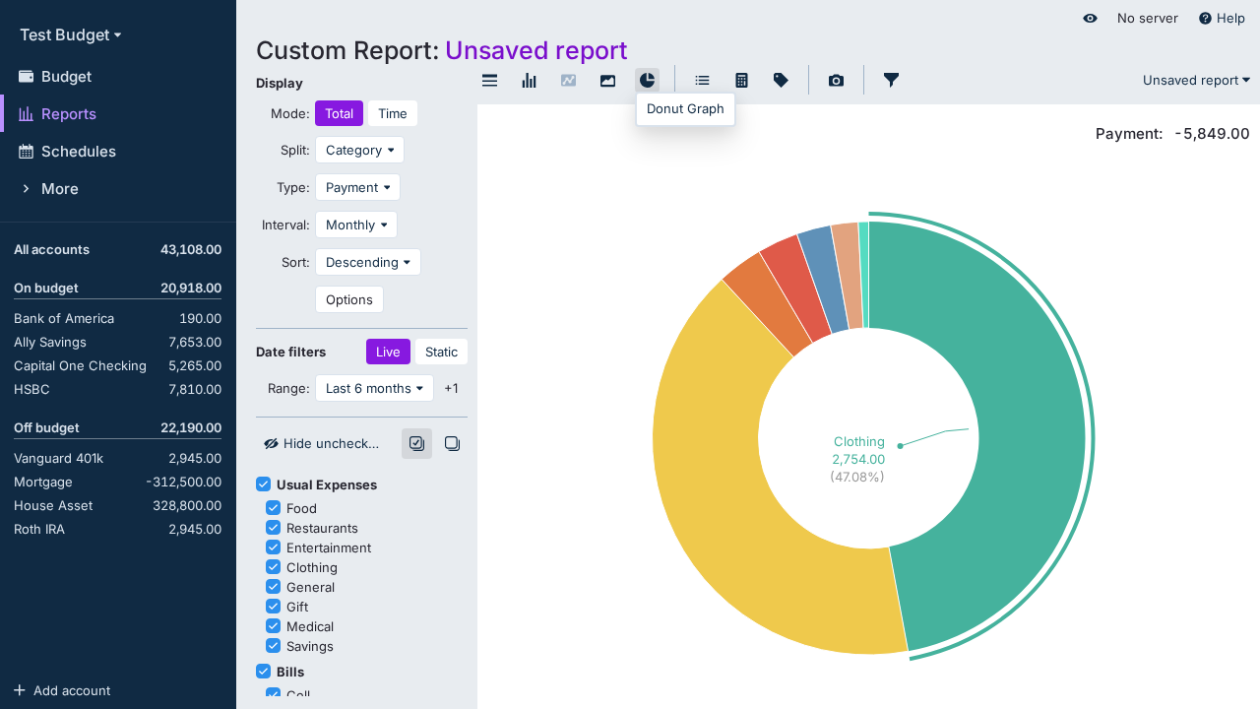Open the Ally Savings account
The width and height of the screenshot is (1260, 709).
click(x=50, y=343)
